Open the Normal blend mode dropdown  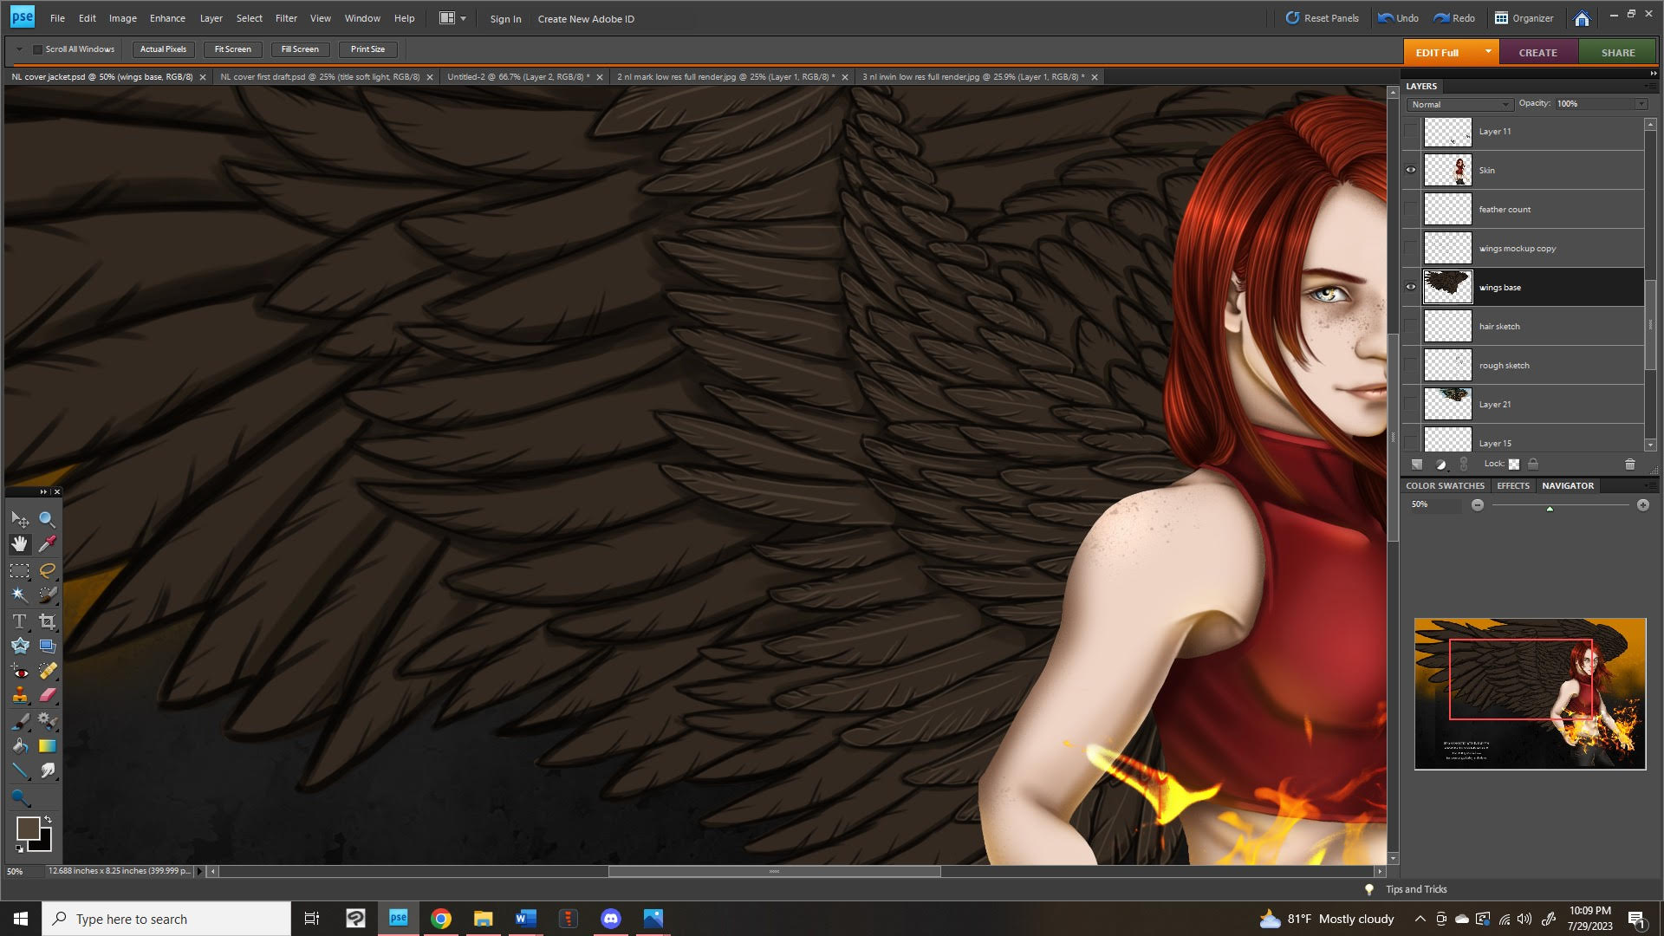coord(1459,104)
